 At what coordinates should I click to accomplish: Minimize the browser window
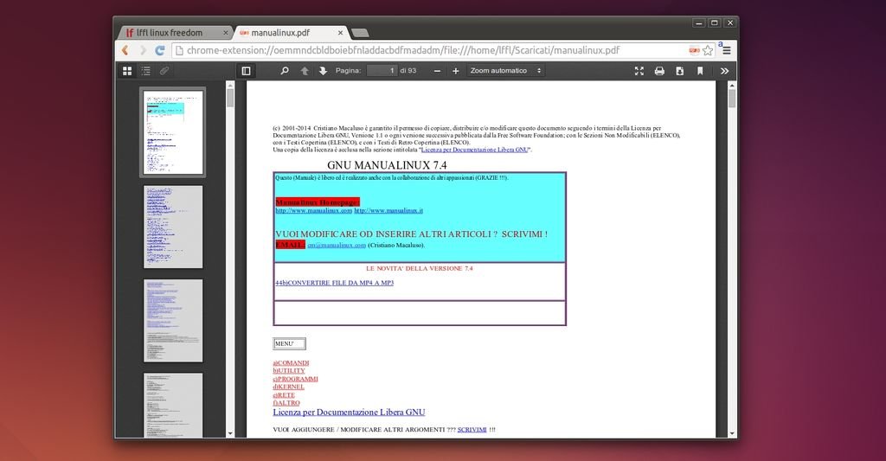pyautogui.click(x=699, y=22)
